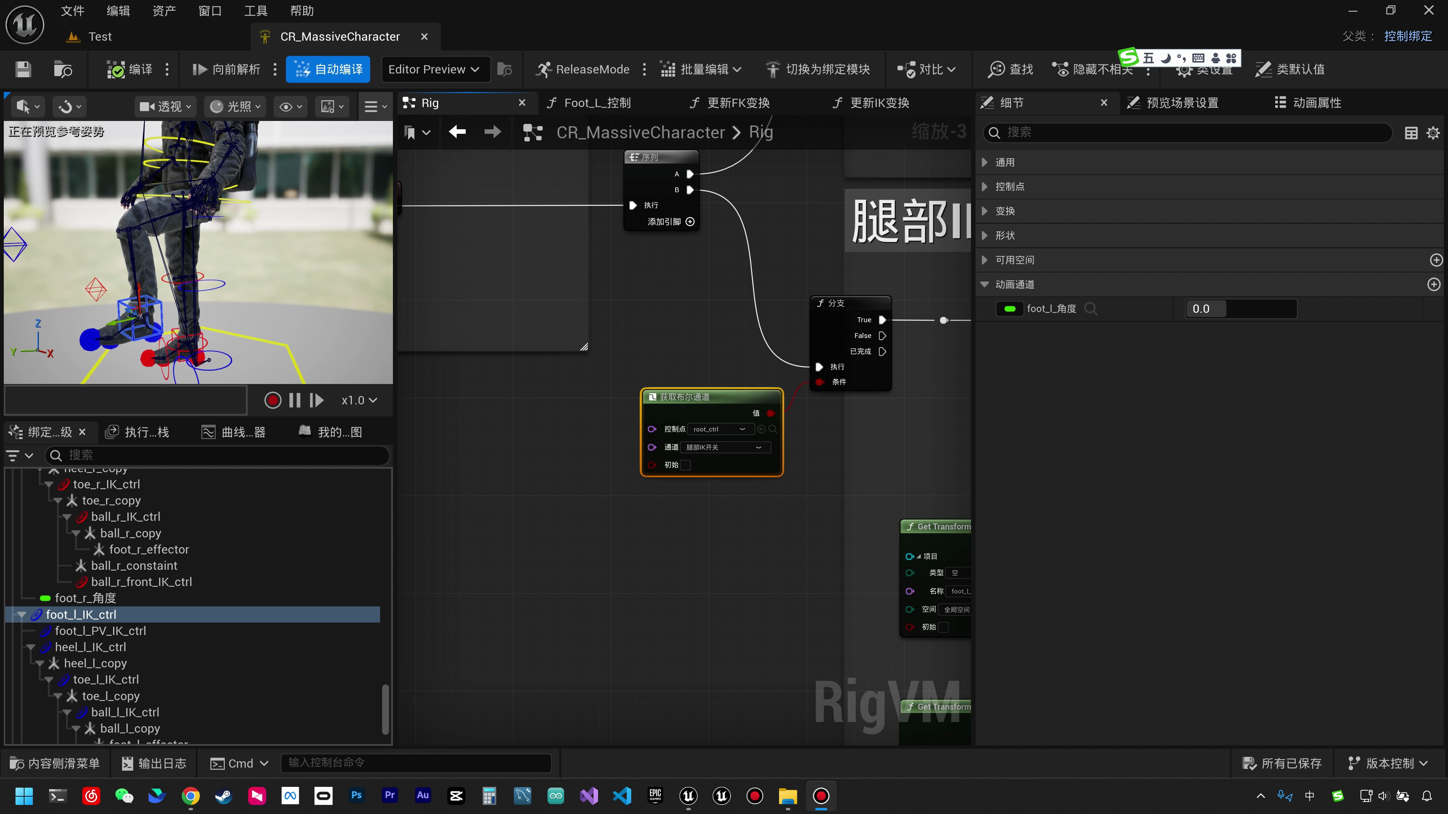The image size is (1448, 814).
Task: Open 透视 perspective view dropdown
Action: 165,106
